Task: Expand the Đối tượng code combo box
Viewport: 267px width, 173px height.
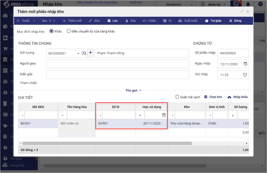Action: tap(78, 53)
